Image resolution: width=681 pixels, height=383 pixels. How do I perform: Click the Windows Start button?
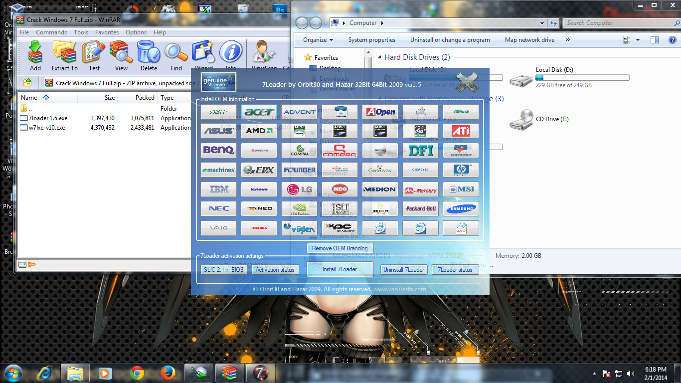[13, 373]
